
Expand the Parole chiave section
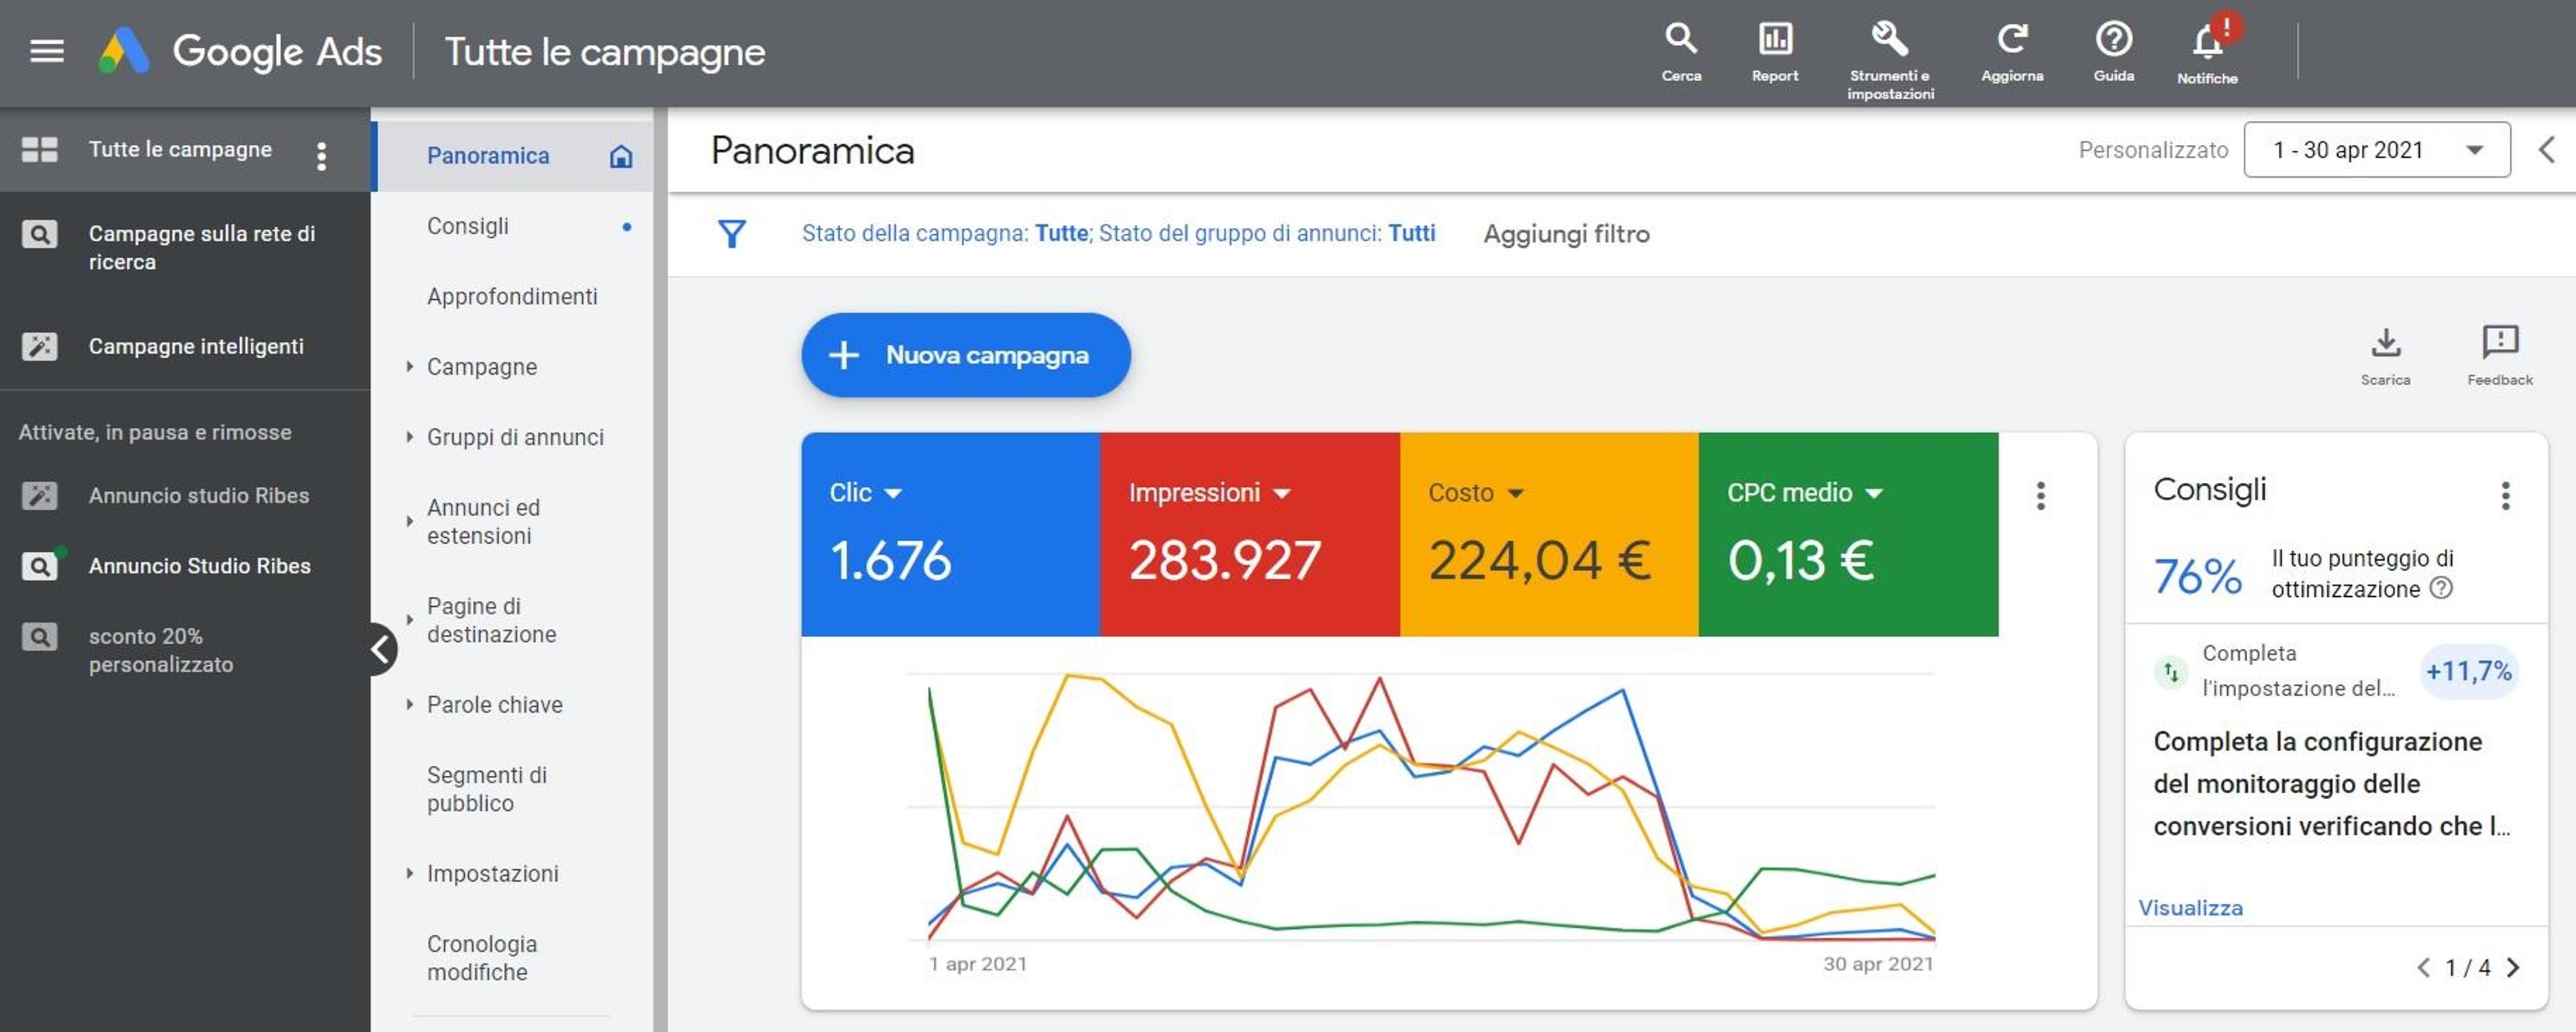(x=494, y=705)
